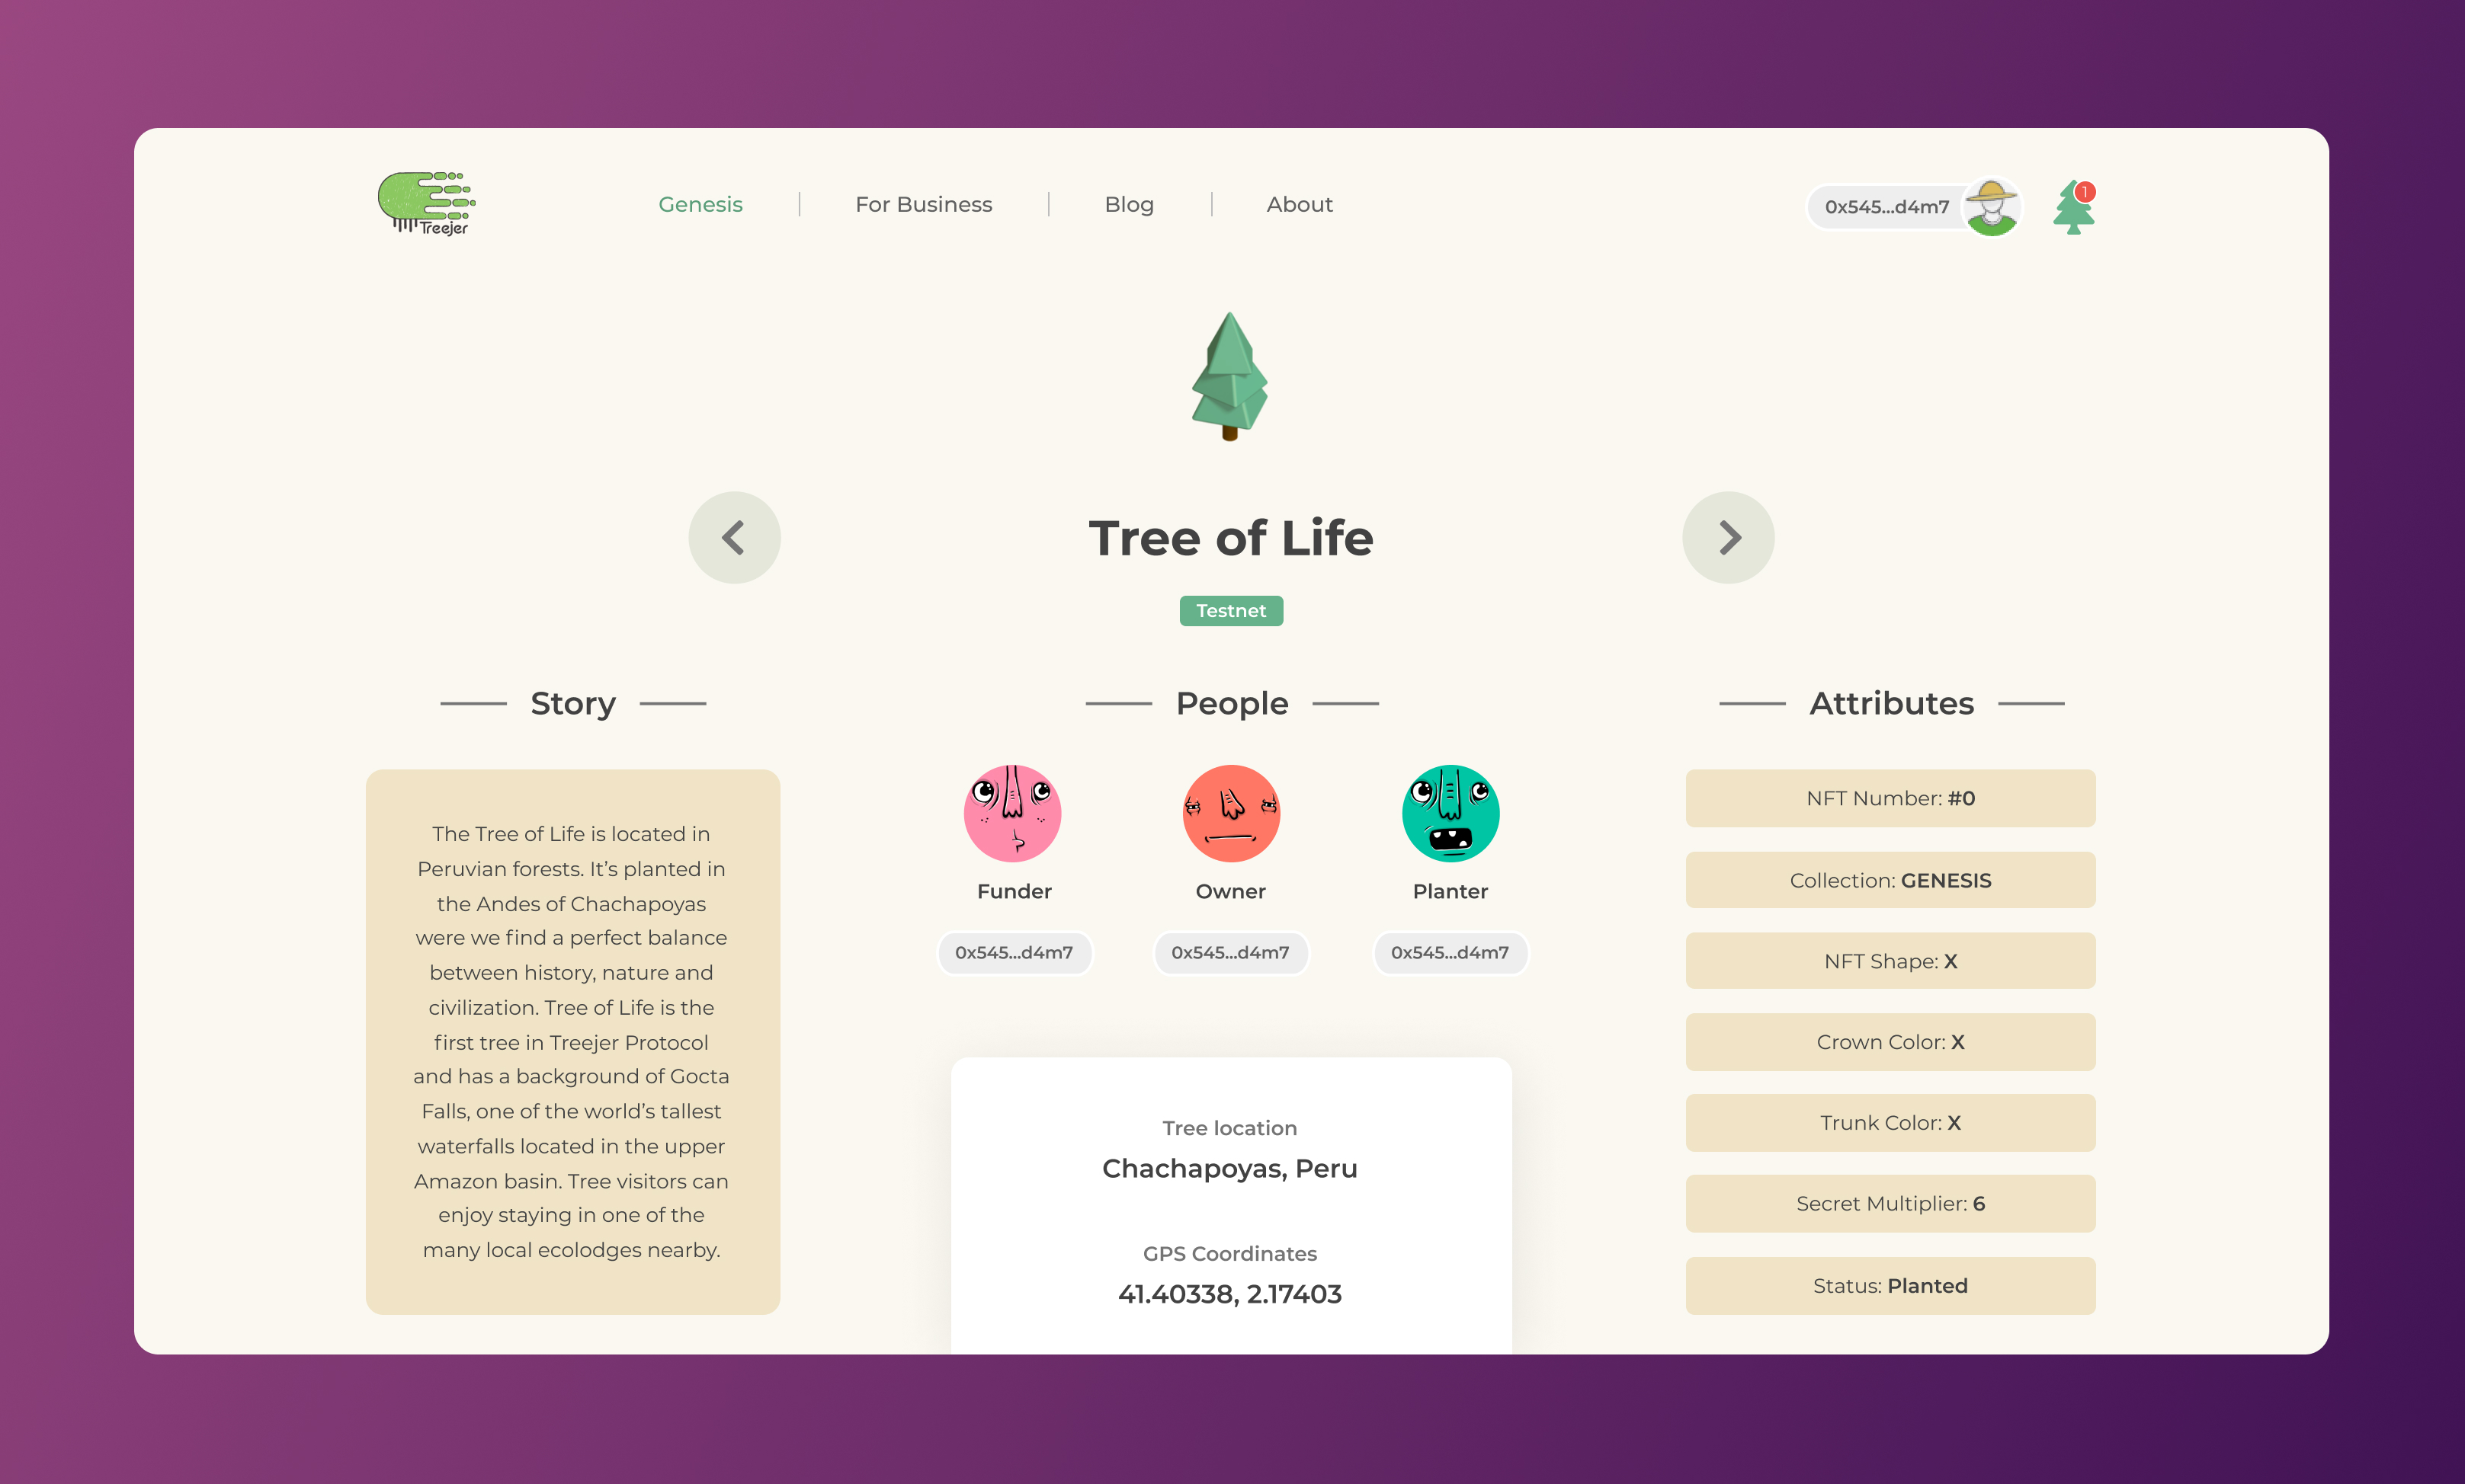Click the user avatar/profile icon

point(1992,204)
